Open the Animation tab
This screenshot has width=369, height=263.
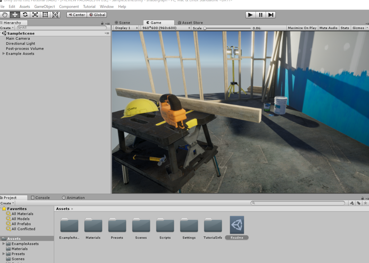click(74, 197)
